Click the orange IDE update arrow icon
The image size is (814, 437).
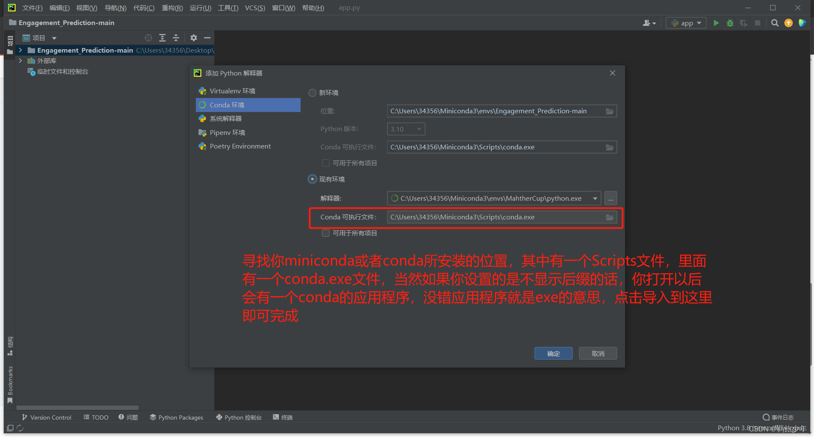tap(789, 23)
